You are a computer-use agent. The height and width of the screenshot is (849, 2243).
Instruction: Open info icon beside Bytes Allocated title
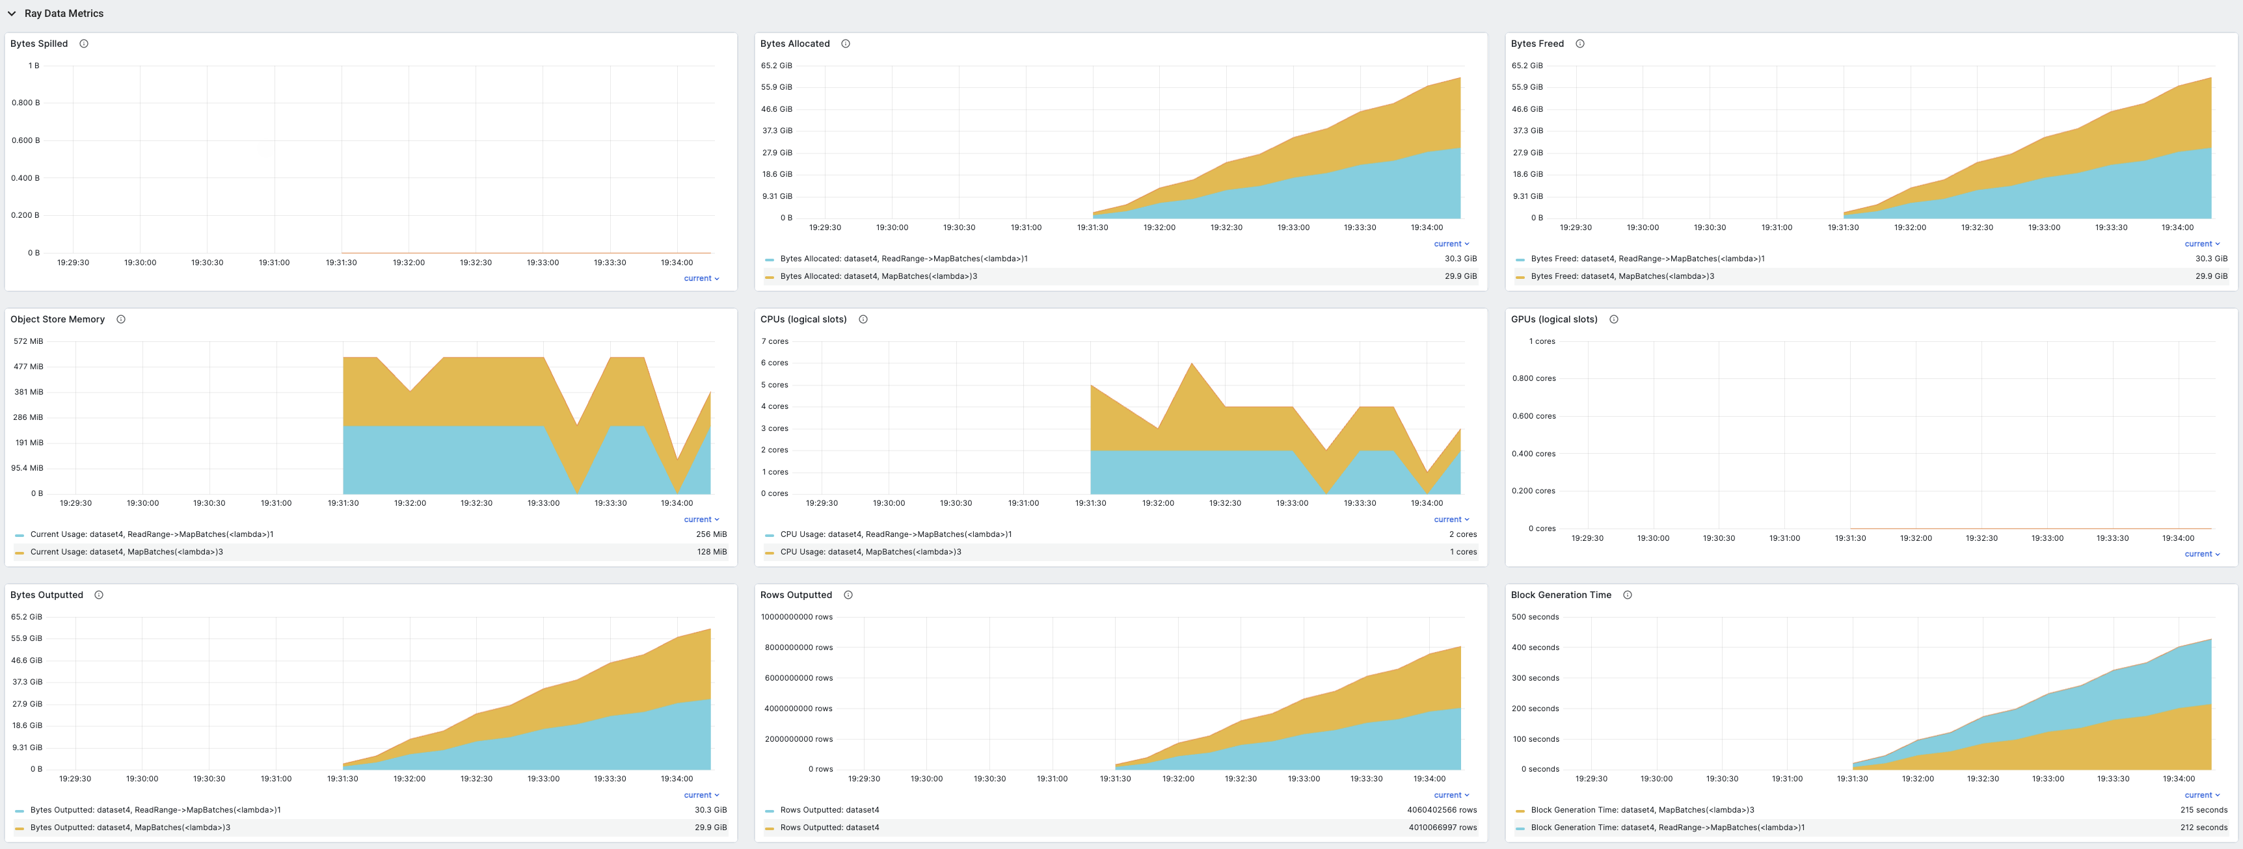coord(846,44)
